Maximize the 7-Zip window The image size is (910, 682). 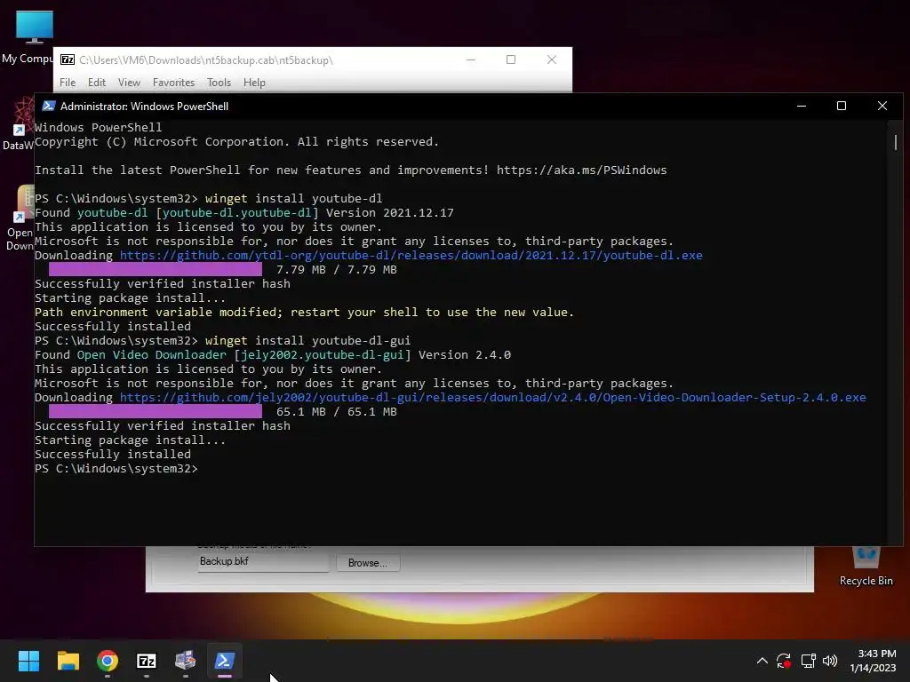click(511, 59)
